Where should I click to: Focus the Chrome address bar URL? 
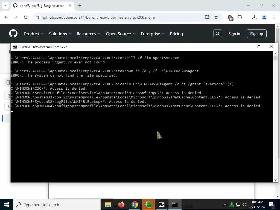click(99, 17)
